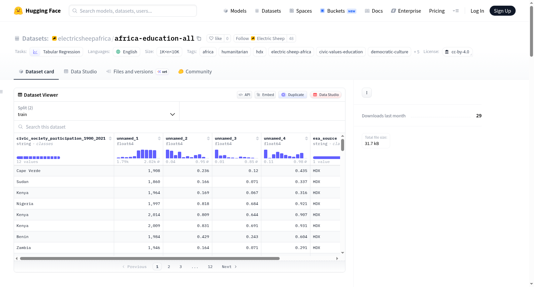Click the English language tag
Viewport: 534px width, 287px height.
pos(126,52)
